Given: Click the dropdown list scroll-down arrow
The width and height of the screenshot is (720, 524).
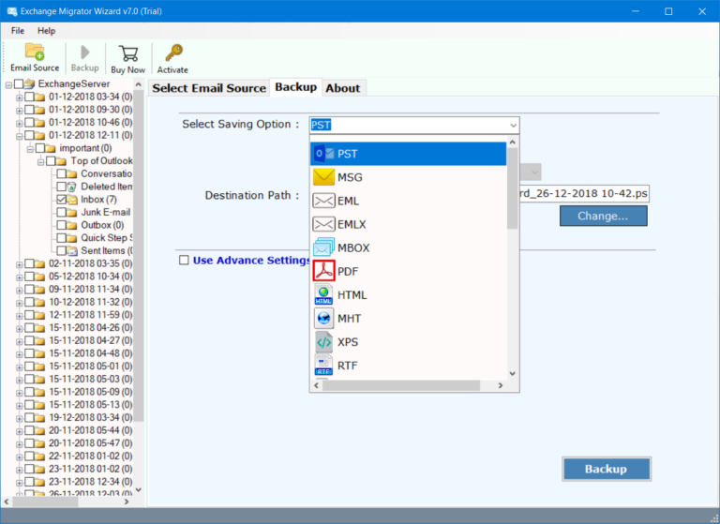Looking at the screenshot, I should pyautogui.click(x=513, y=374).
